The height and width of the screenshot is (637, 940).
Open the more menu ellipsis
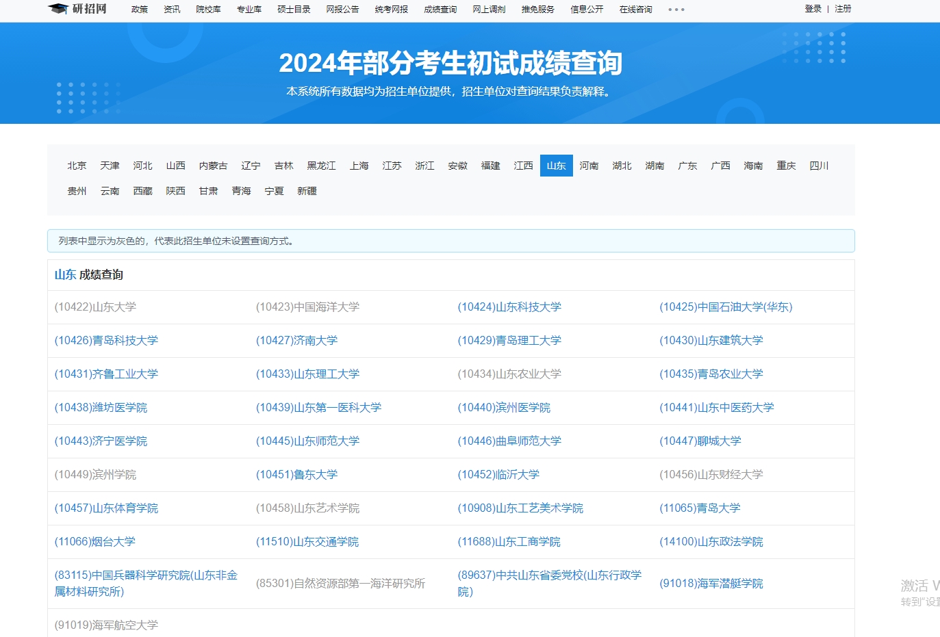click(x=676, y=10)
